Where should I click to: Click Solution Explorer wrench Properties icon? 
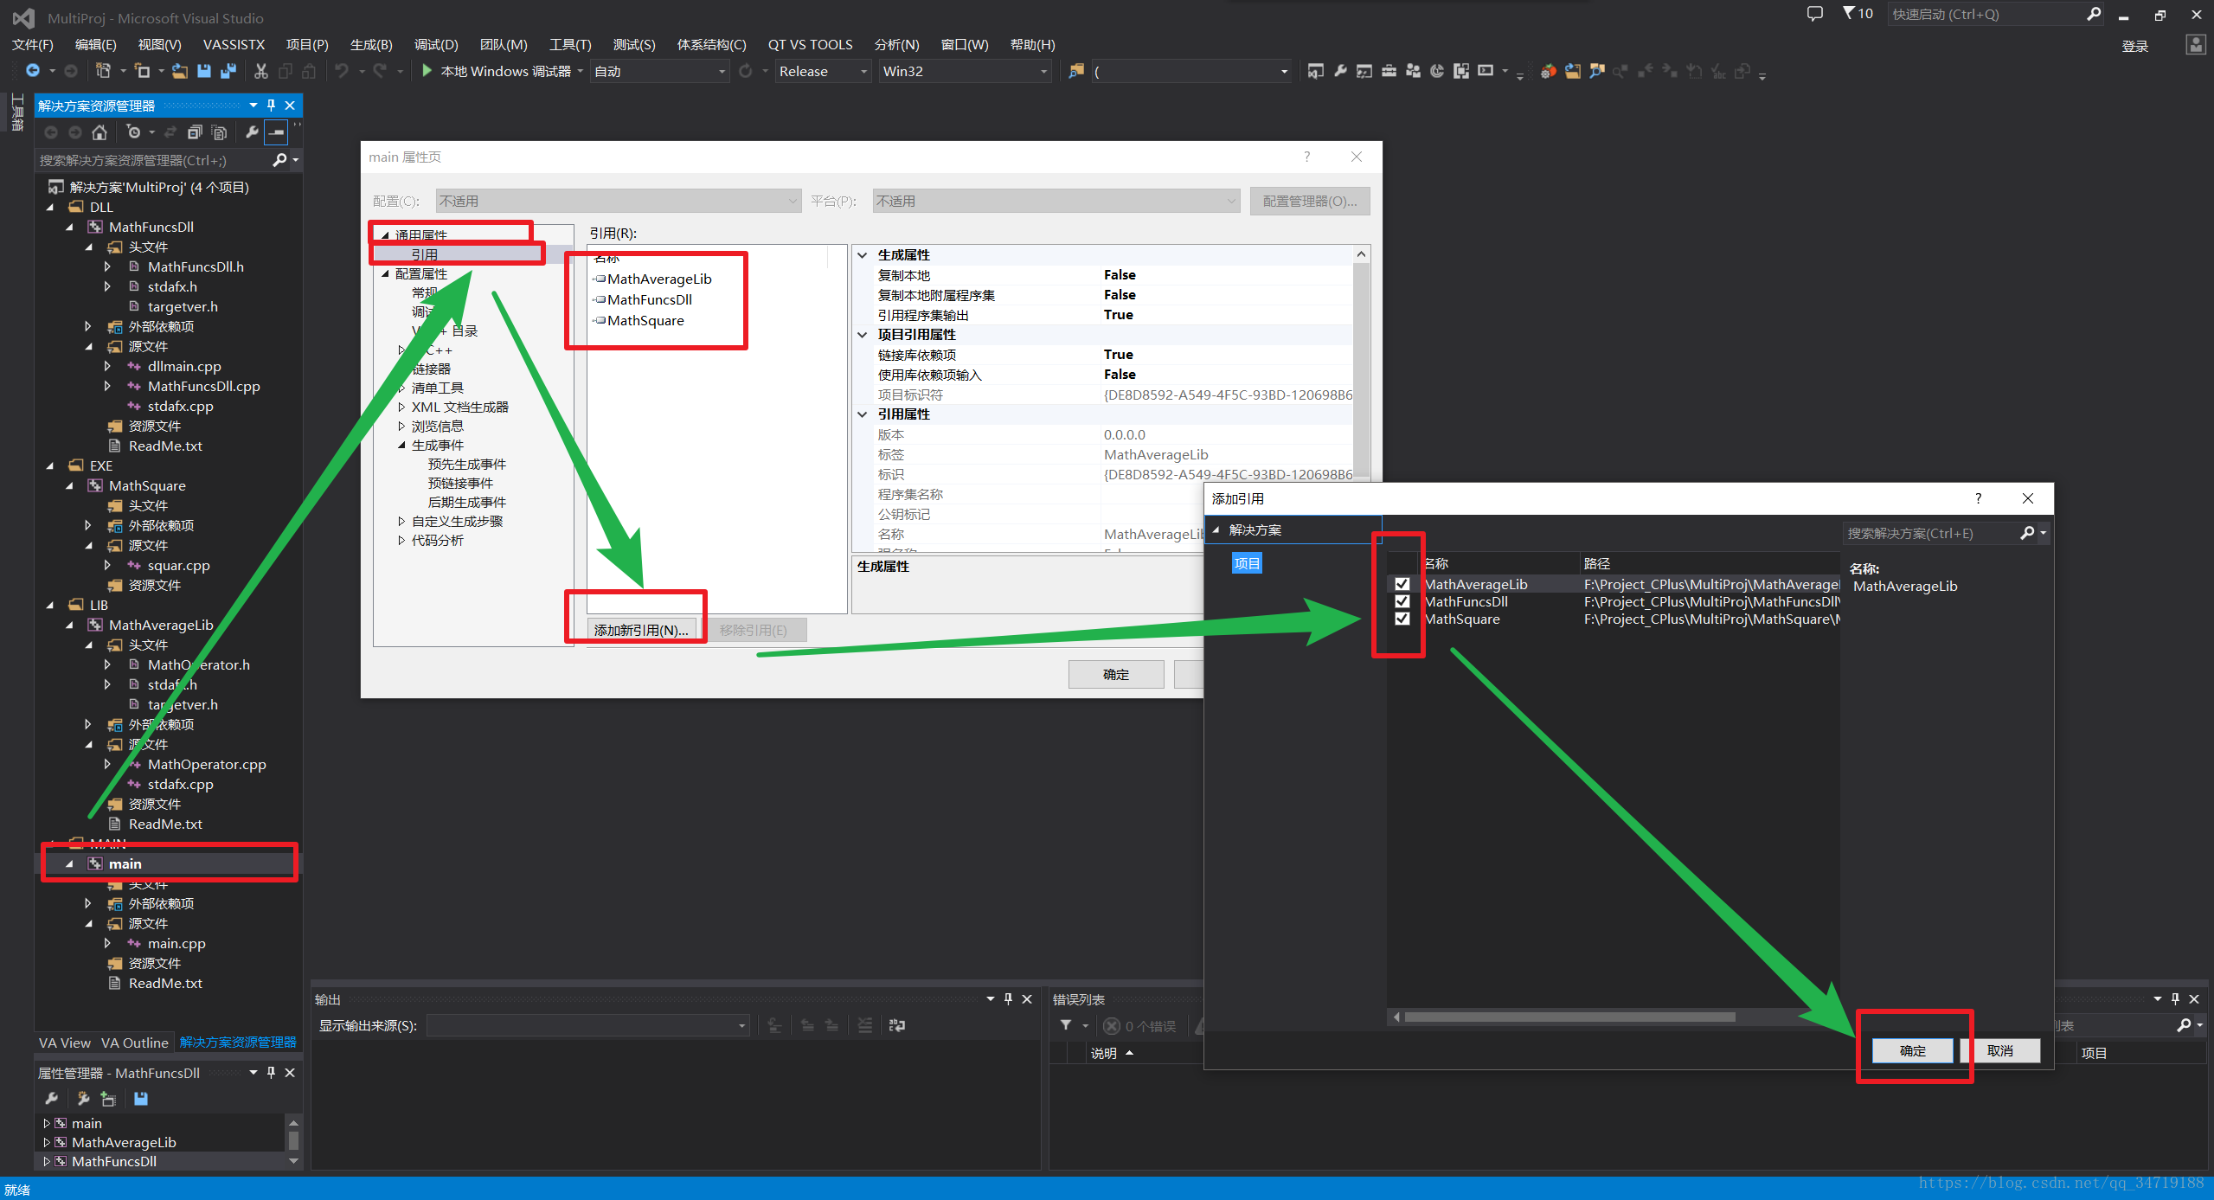tap(252, 132)
